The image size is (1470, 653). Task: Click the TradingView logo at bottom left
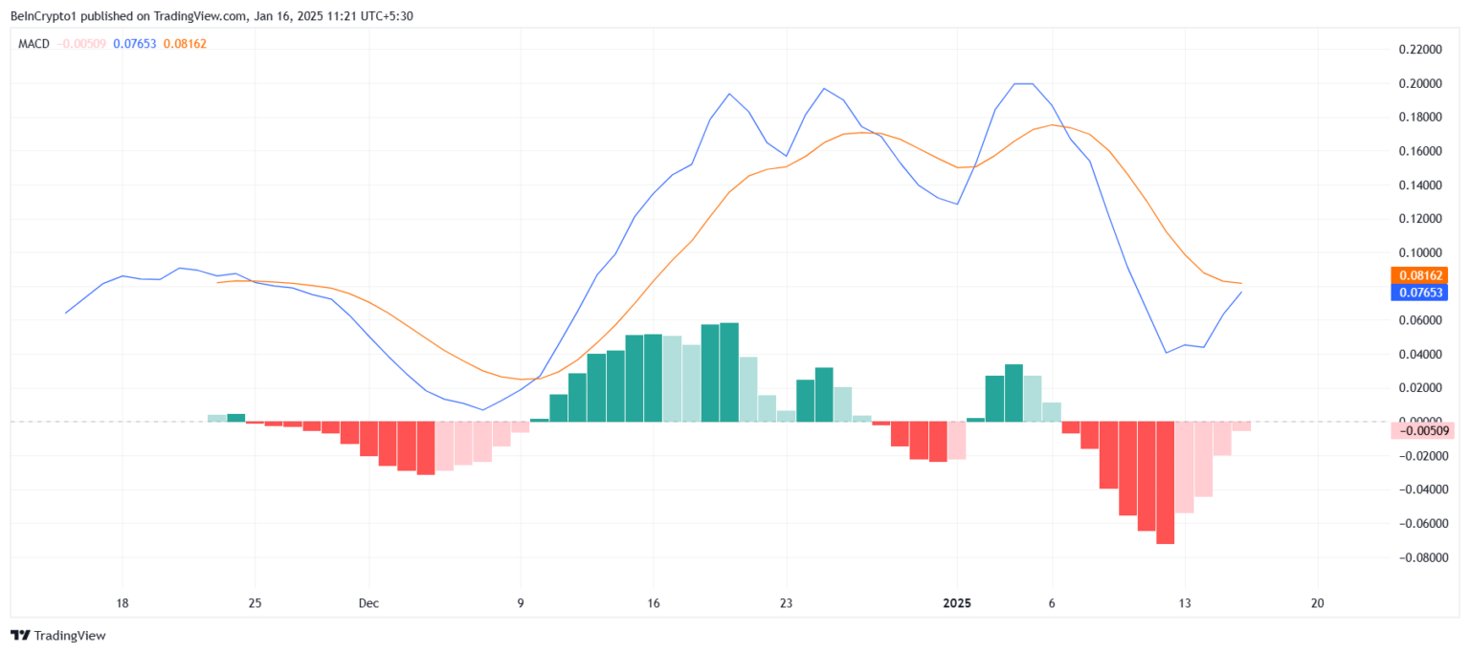pos(58,635)
